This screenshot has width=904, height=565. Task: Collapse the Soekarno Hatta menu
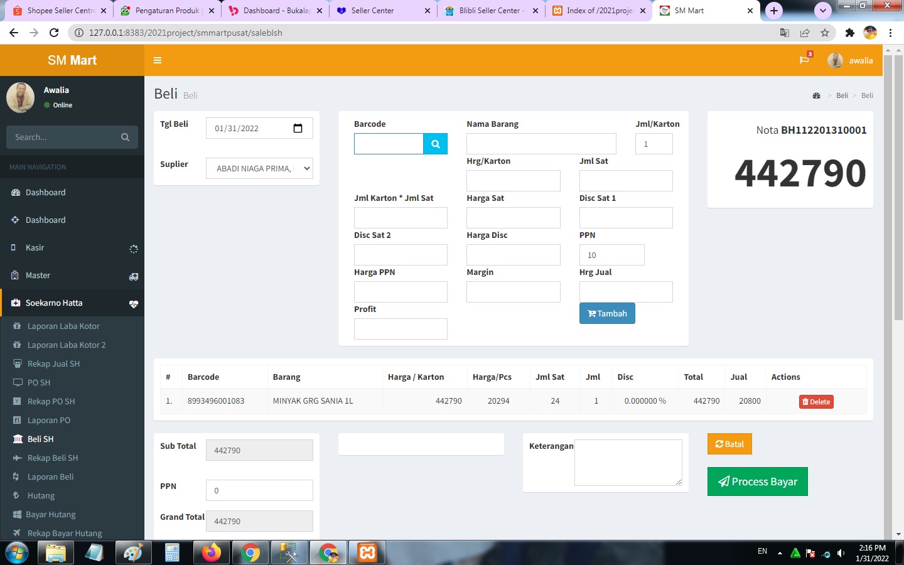72,303
